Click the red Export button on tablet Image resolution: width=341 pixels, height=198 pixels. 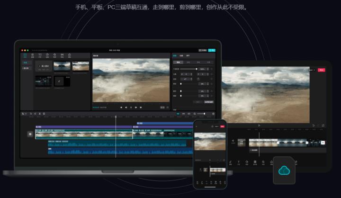[x=322, y=70]
